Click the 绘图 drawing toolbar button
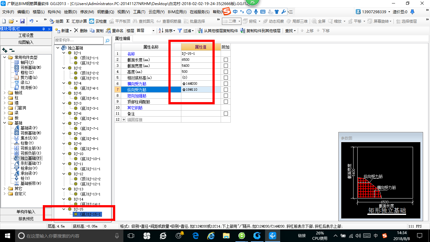The height and width of the screenshot is (242, 430). click(56, 21)
